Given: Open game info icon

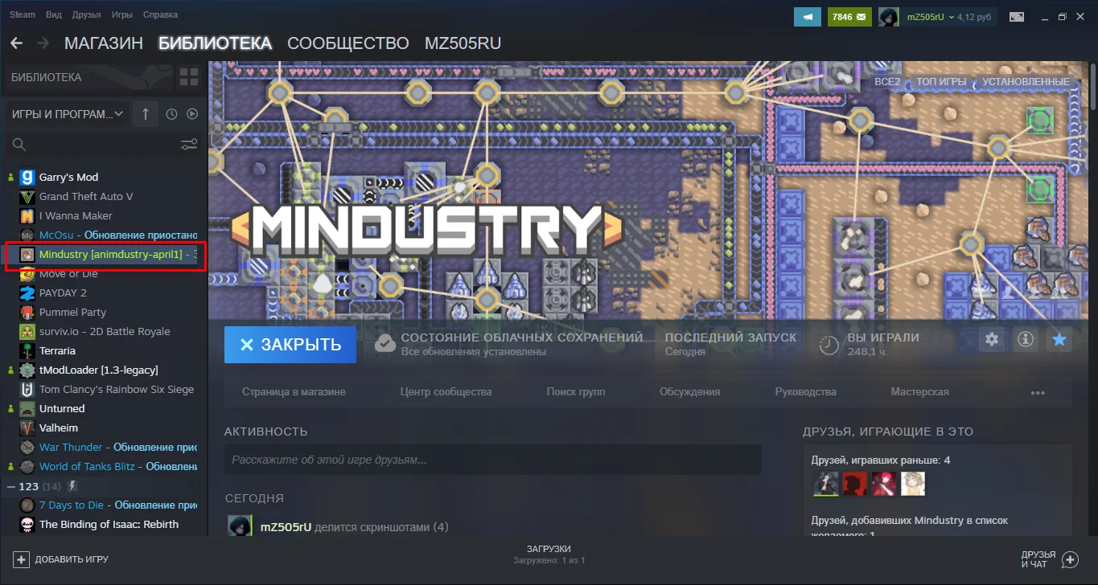Looking at the screenshot, I should coord(1026,340).
